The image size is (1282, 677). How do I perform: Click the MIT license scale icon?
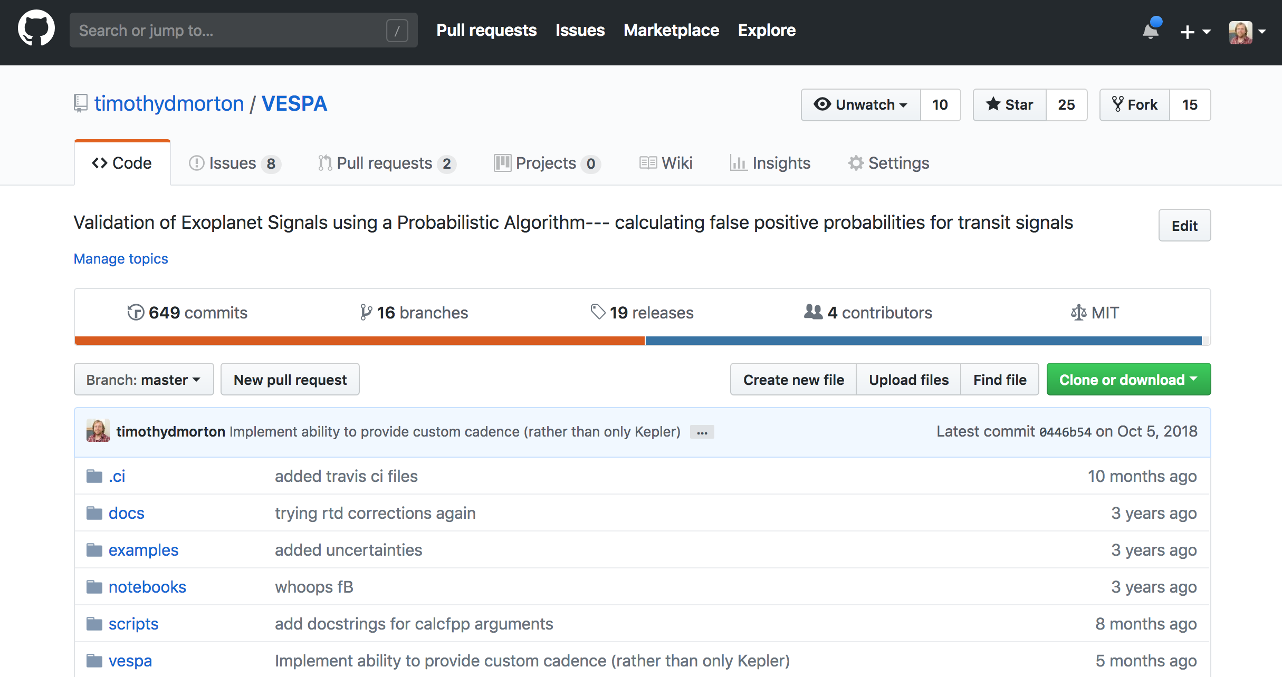tap(1078, 313)
